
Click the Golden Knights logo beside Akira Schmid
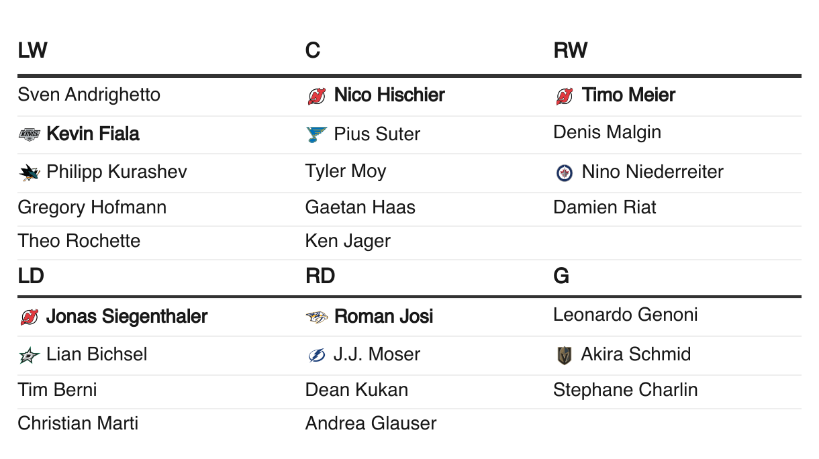click(x=565, y=355)
